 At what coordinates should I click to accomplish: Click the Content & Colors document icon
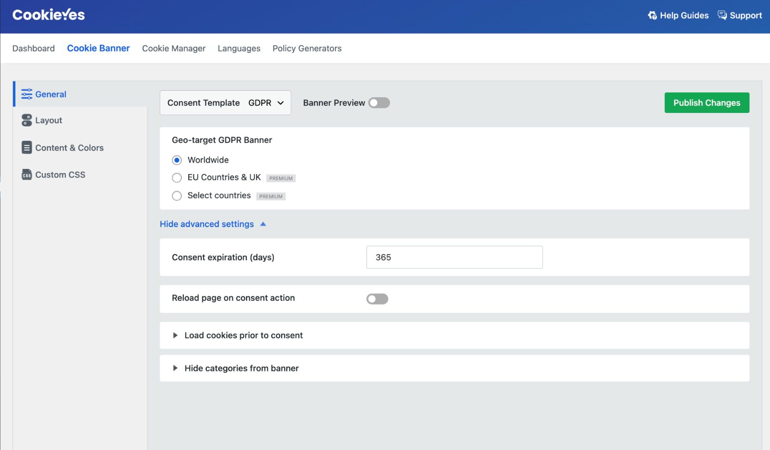click(x=27, y=148)
